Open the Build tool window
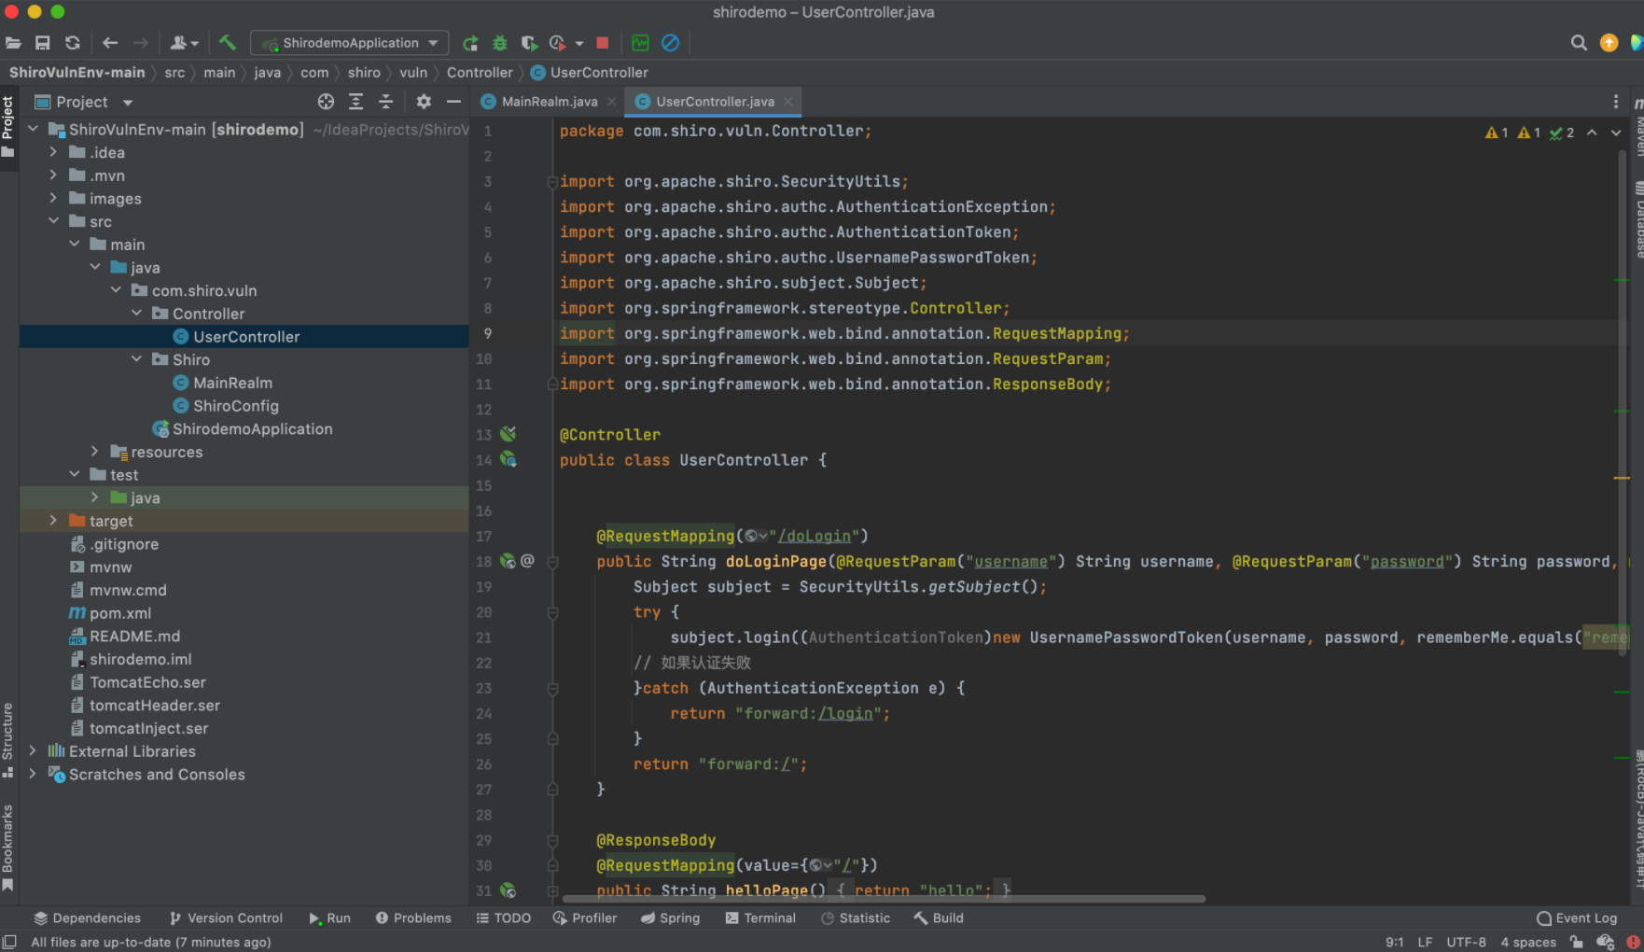 pos(939,918)
